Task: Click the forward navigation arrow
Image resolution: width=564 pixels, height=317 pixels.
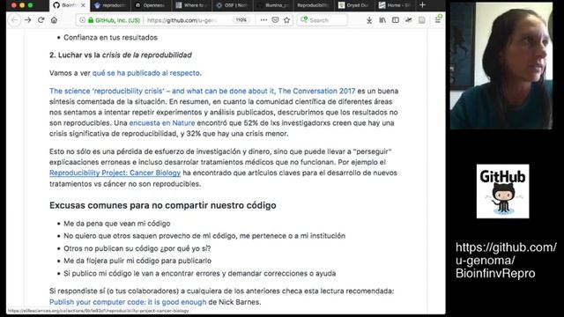Action: [x=28, y=20]
